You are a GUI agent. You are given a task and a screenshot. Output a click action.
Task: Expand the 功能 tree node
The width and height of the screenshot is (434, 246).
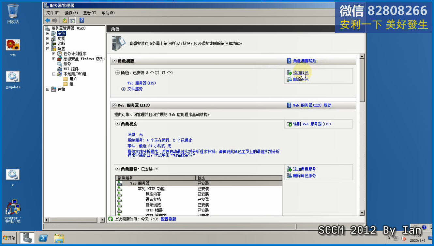tap(48, 38)
